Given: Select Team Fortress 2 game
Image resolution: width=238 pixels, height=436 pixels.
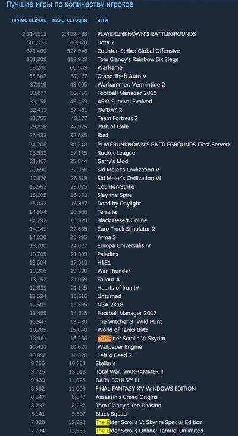Looking at the screenshot, I should 117,118.
